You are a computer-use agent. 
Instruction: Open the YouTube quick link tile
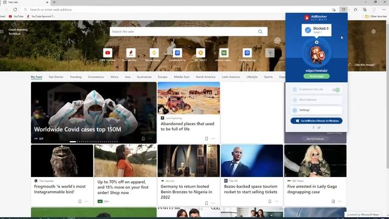pyautogui.click(x=108, y=53)
